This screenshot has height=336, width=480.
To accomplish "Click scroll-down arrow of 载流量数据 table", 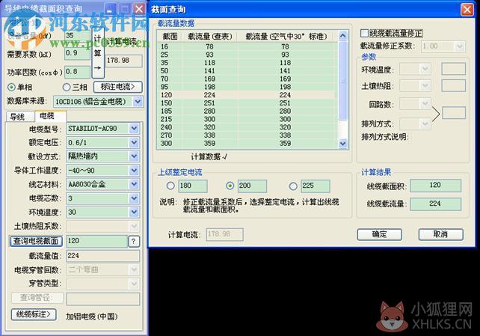I will click(343, 143).
